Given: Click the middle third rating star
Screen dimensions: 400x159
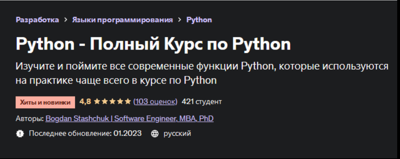Looking at the screenshot, I should [112, 102].
